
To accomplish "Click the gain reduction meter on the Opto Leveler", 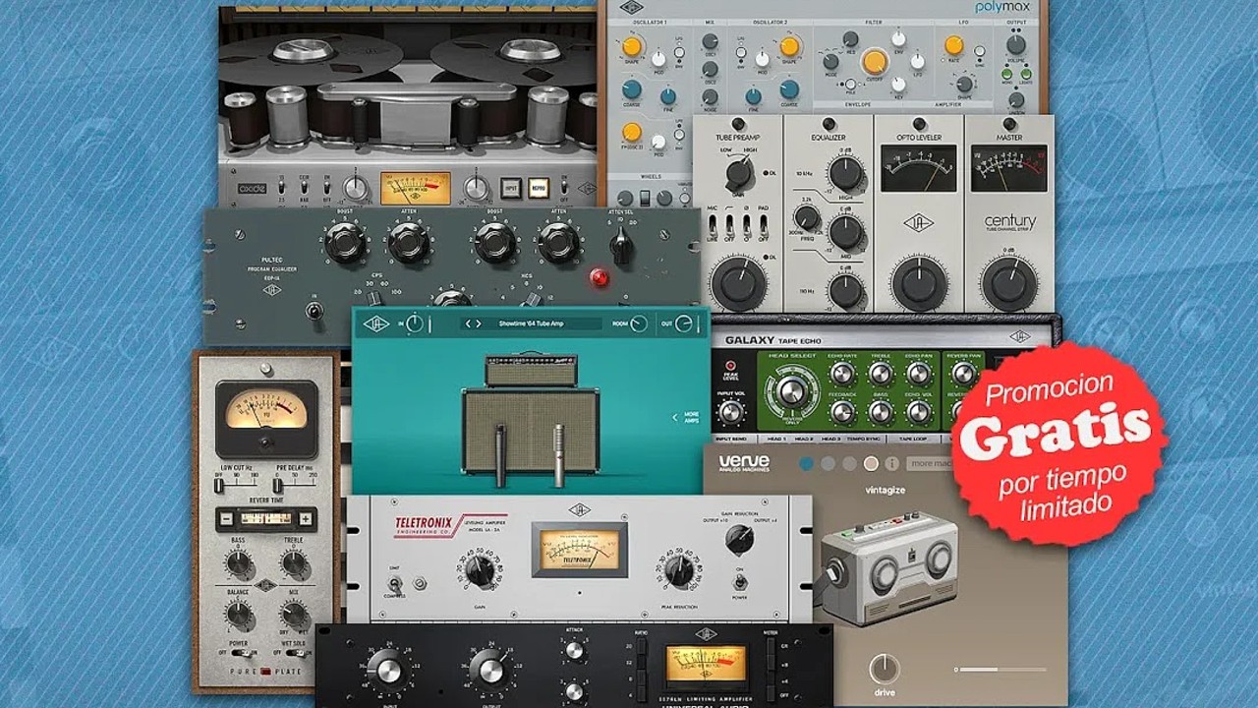I will click(x=920, y=168).
